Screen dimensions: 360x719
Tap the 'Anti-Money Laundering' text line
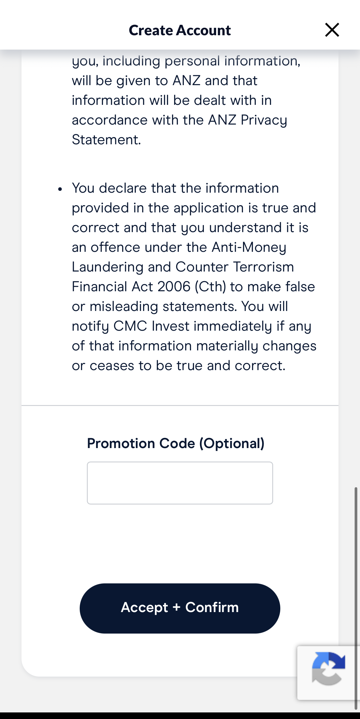point(179,247)
